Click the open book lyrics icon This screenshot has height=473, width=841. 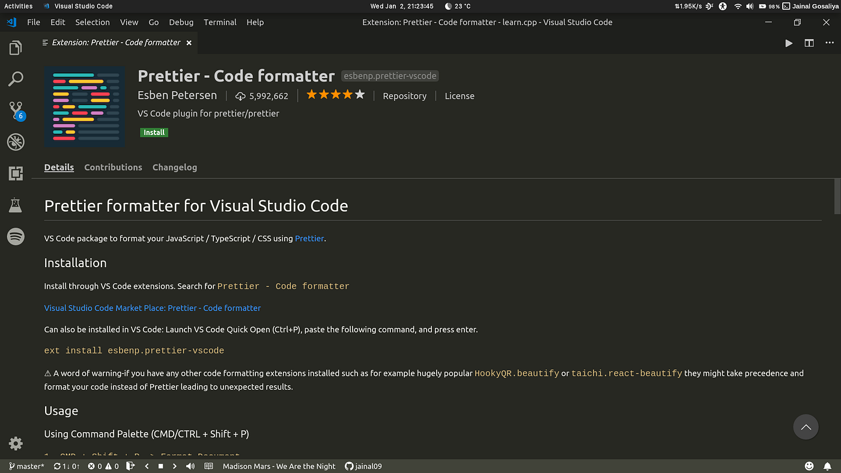208,466
